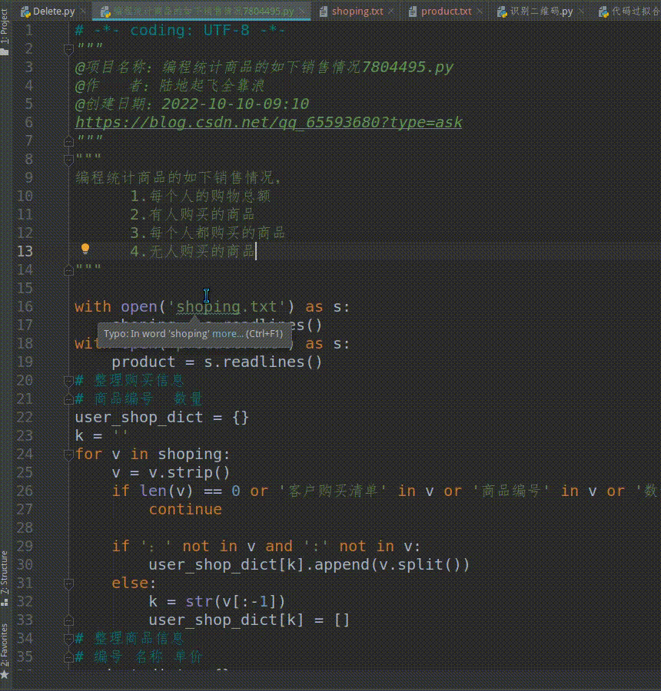Close the Delete.py tab
Screen dimensions: 661x691
pos(83,11)
